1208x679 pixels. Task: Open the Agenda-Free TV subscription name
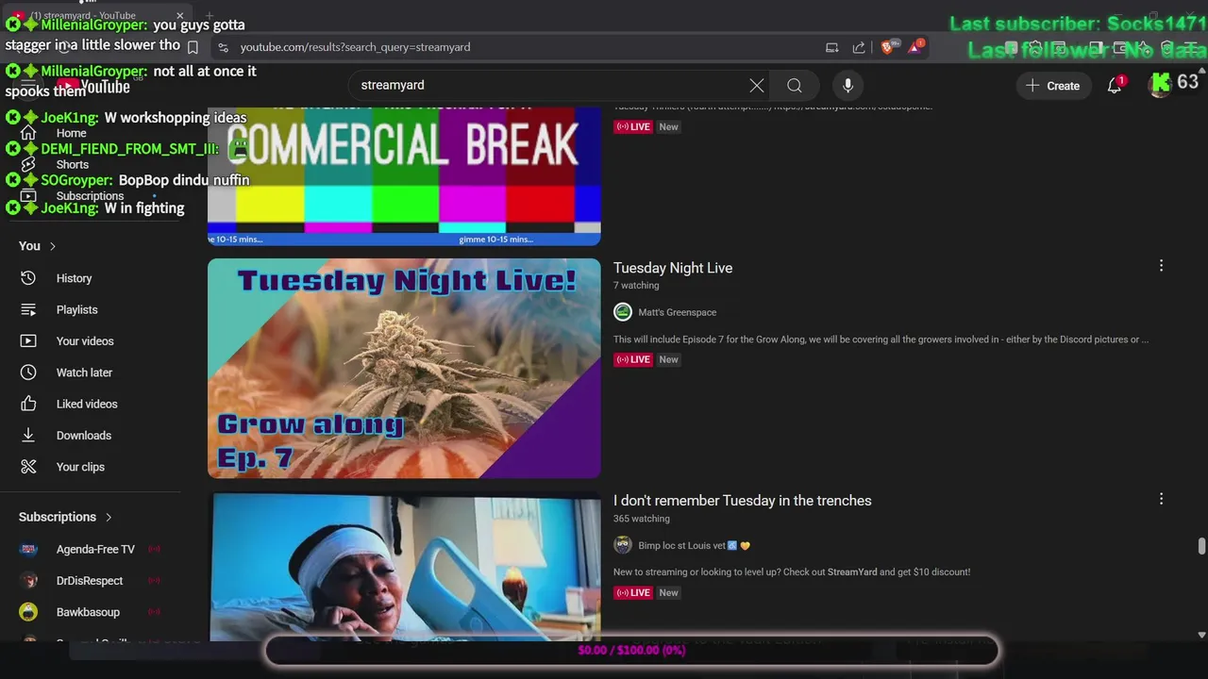click(x=95, y=549)
